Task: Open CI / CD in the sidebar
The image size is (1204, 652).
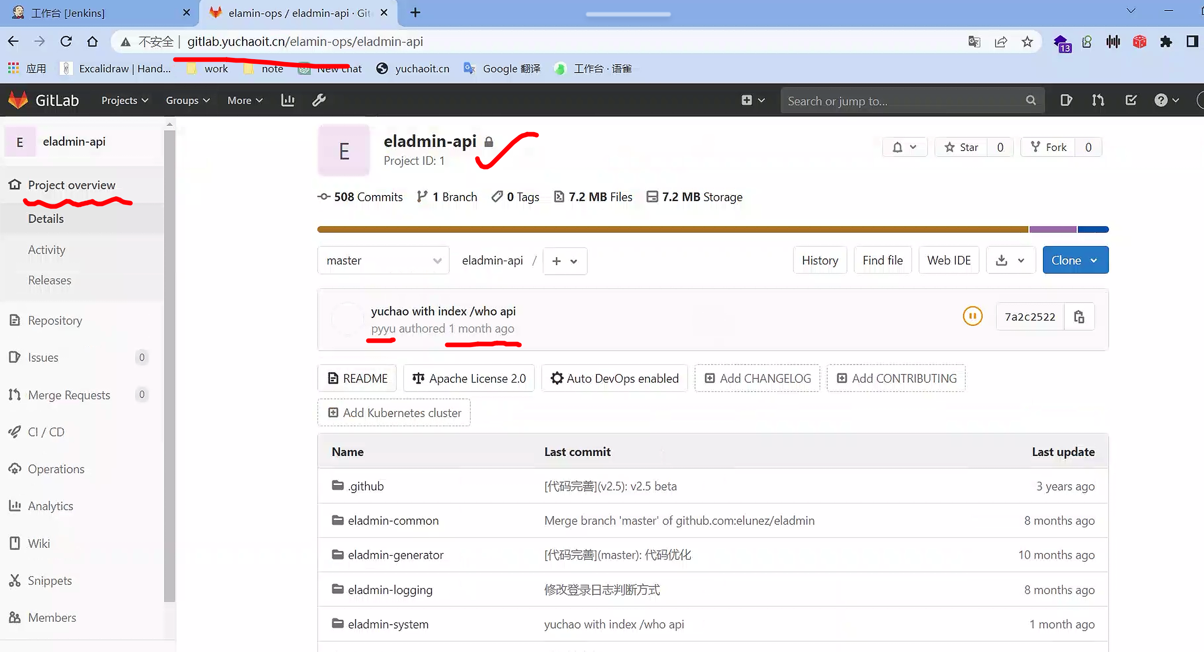Action: pos(46,432)
